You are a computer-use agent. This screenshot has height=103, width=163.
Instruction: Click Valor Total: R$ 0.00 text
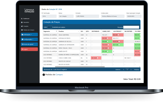(x=132, y=79)
